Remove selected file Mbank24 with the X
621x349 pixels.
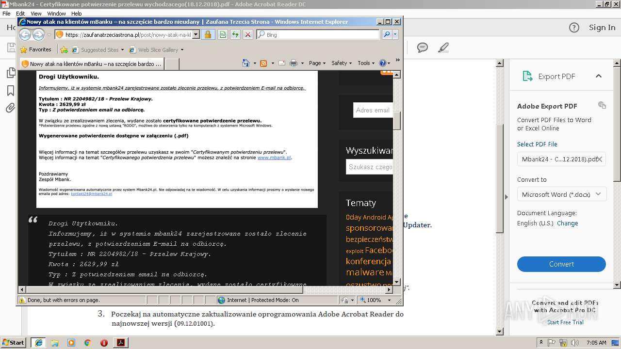tap(600, 159)
